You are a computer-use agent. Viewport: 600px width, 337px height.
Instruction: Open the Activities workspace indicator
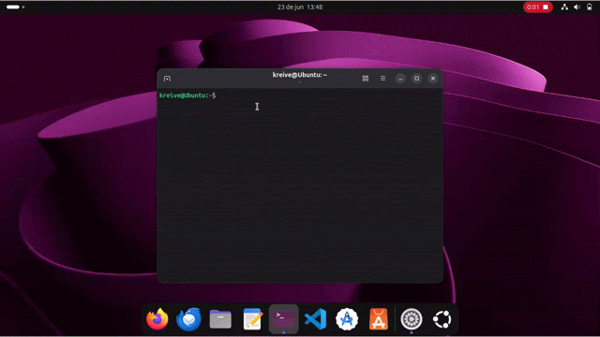tap(15, 7)
